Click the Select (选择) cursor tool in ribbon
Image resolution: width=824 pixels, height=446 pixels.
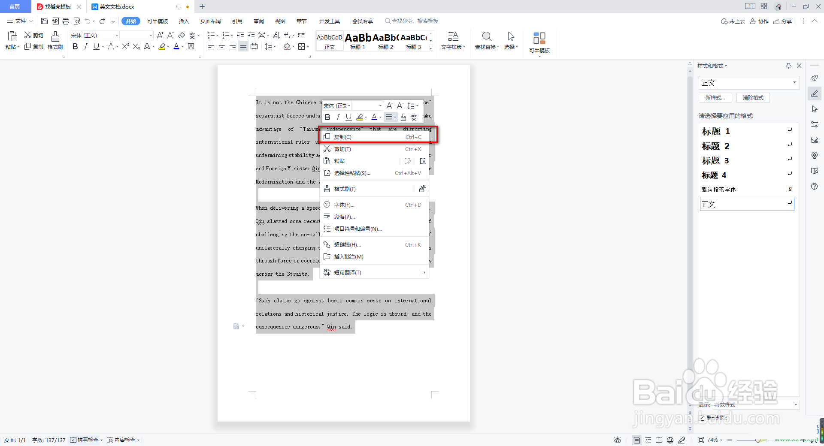[511, 40]
